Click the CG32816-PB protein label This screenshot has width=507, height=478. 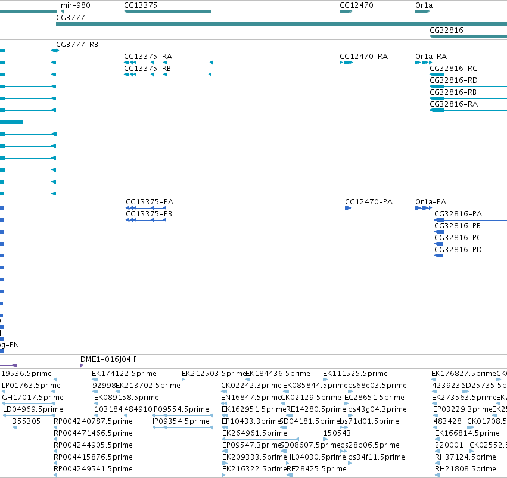pyautogui.click(x=457, y=226)
